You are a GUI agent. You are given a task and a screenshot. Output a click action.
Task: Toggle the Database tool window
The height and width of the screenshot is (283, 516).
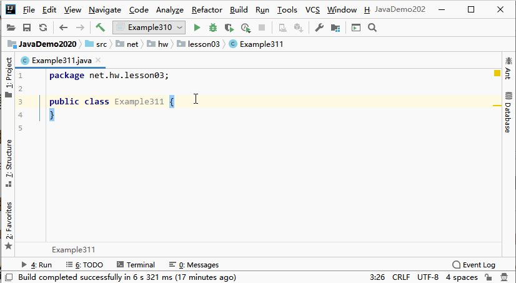pos(509,112)
